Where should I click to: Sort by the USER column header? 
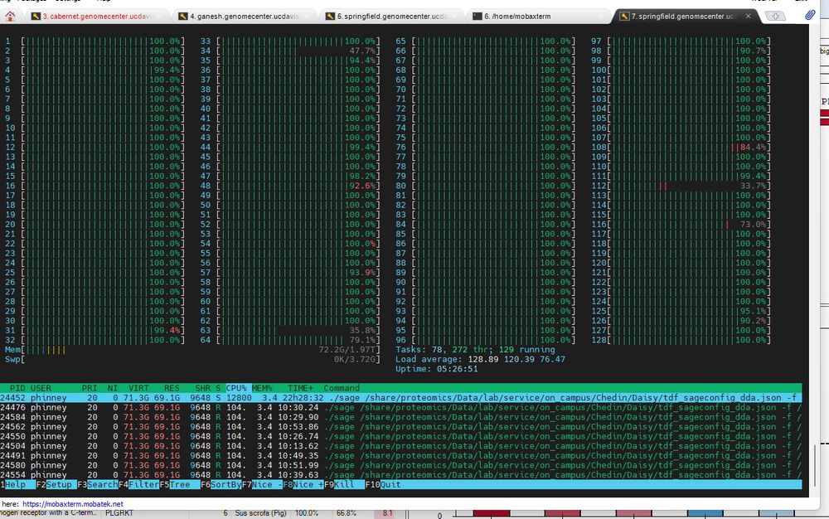pyautogui.click(x=41, y=388)
